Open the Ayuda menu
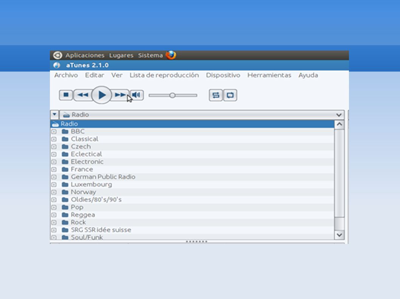 click(x=308, y=75)
